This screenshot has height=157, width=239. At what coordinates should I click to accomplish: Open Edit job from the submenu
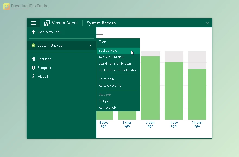click(x=104, y=101)
